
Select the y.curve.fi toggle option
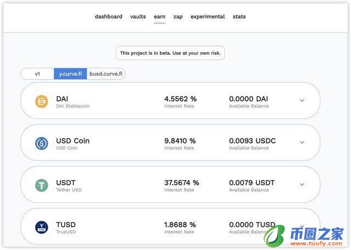tap(70, 73)
